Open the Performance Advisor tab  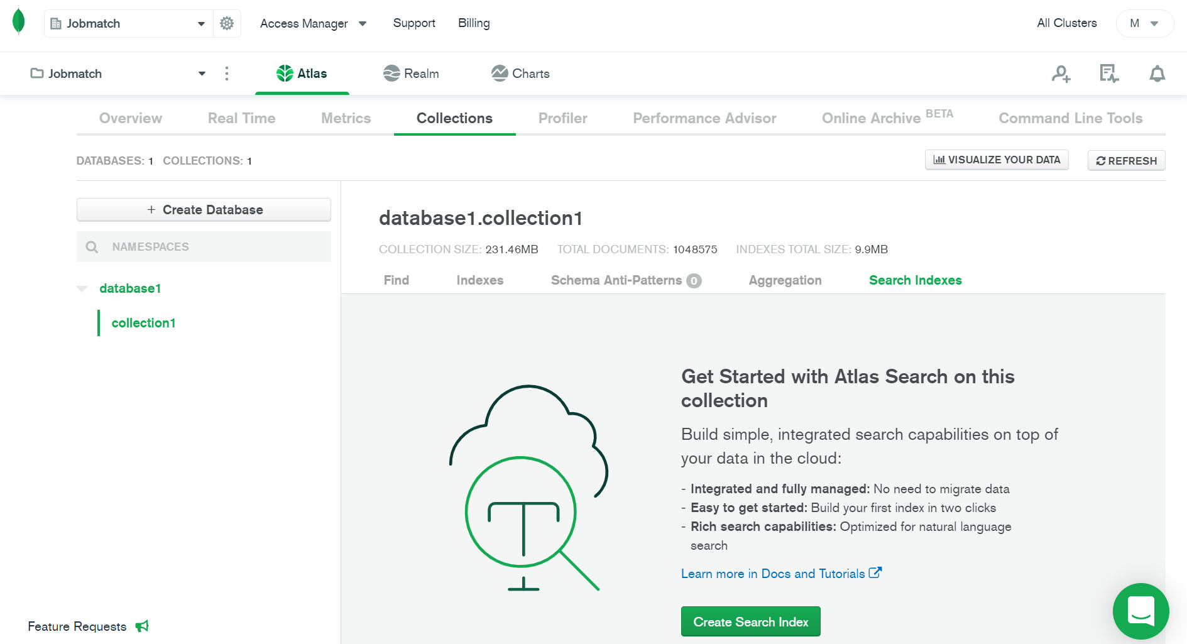pos(704,118)
